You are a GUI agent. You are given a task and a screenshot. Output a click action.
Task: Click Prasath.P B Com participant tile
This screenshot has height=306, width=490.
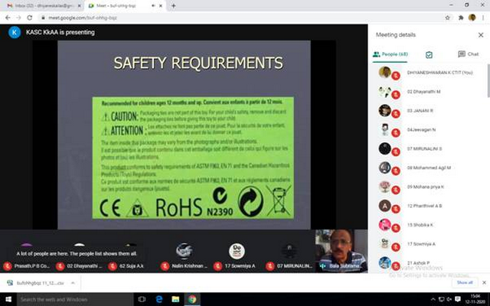coord(27,252)
